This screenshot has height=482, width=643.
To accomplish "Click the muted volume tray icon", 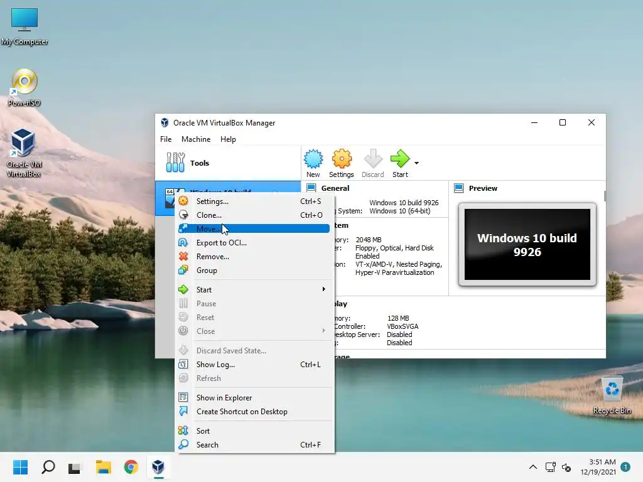I will [566, 467].
